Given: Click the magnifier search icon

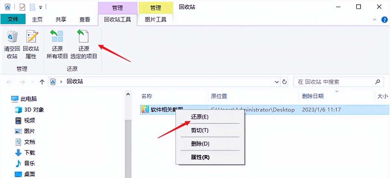Looking at the screenshot, I should click(x=377, y=82).
